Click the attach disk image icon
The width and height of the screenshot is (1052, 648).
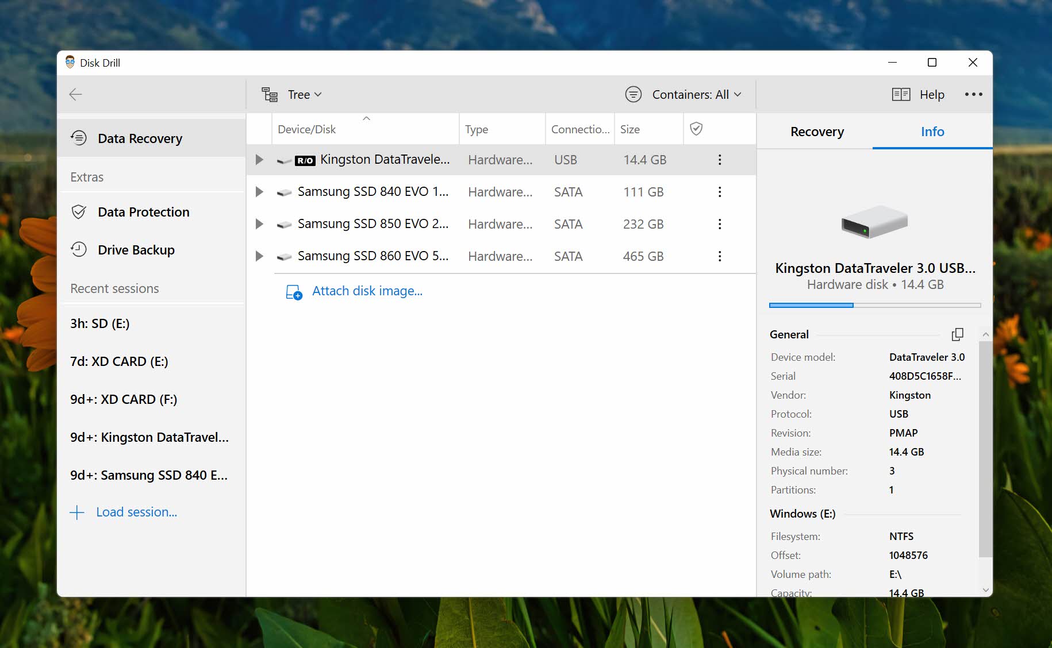[x=294, y=292]
